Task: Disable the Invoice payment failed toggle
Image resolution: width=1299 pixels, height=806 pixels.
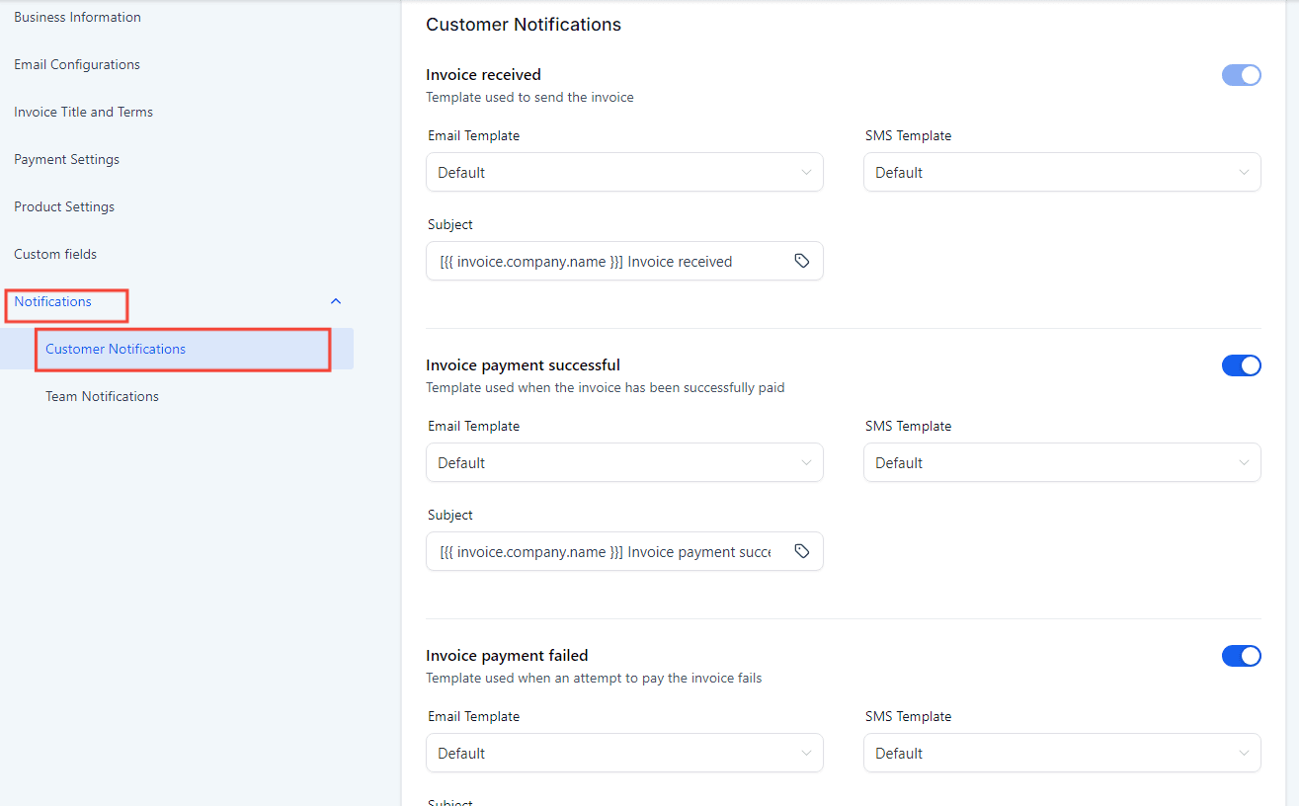Action: click(1241, 655)
